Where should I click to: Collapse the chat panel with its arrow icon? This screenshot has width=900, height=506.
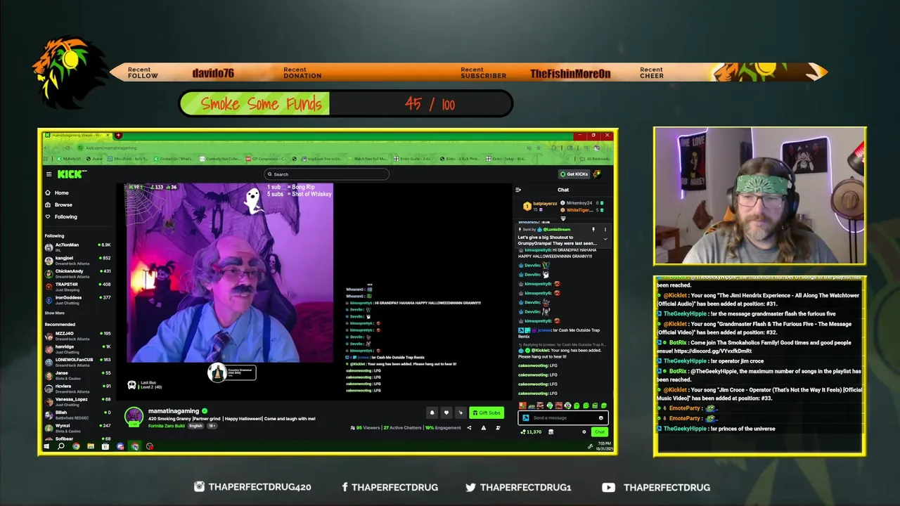[518, 190]
